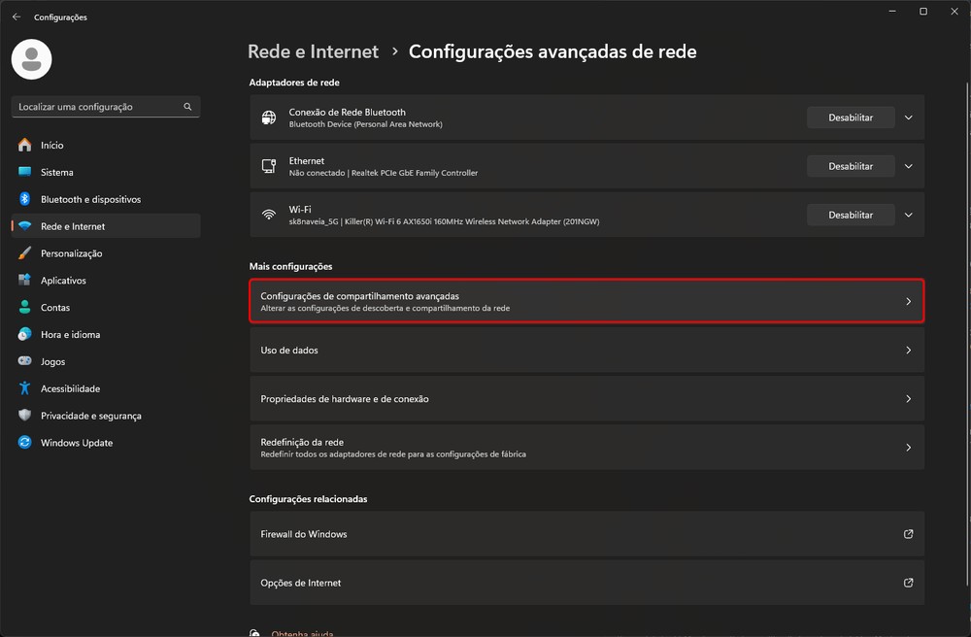The width and height of the screenshot is (971, 637).
Task: Click the Bluetooth e dispositivos icon
Action: [25, 199]
